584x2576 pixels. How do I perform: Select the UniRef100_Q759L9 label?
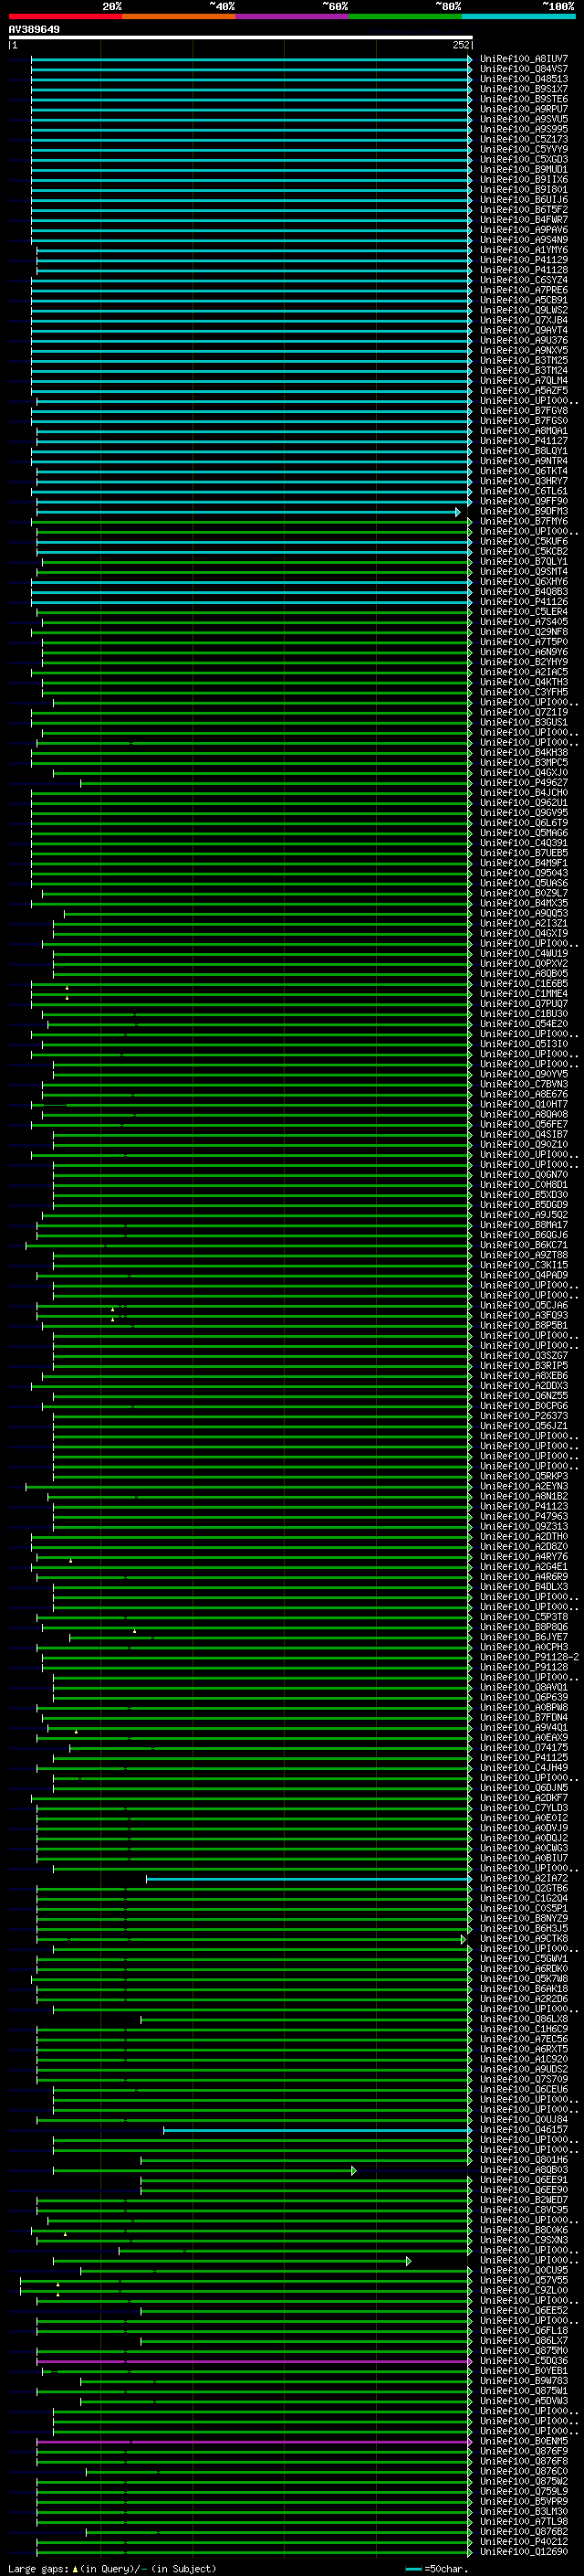(x=523, y=2492)
